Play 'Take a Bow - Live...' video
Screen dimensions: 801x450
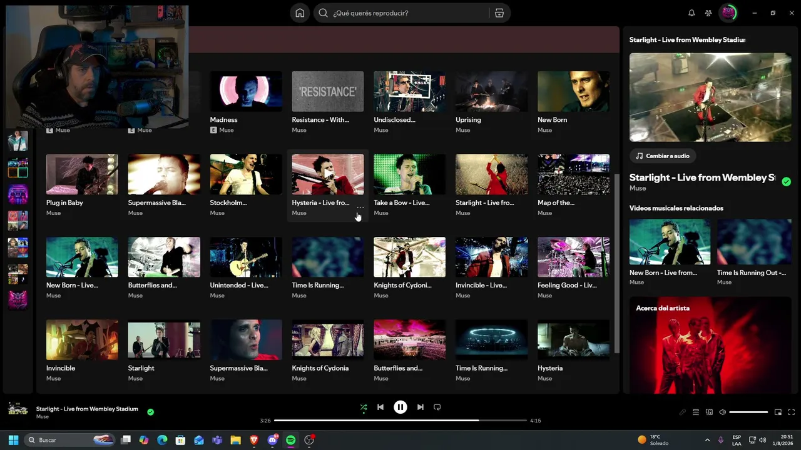(x=410, y=174)
